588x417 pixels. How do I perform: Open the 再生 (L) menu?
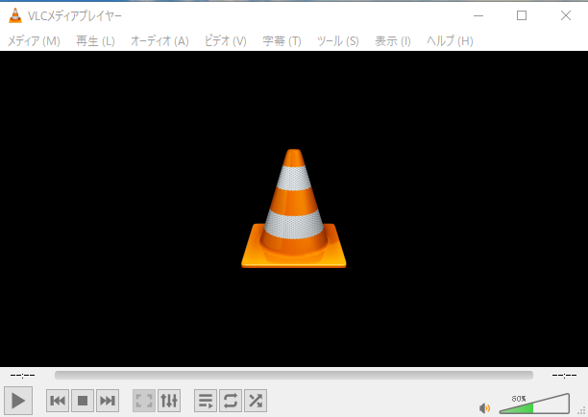pyautogui.click(x=95, y=41)
